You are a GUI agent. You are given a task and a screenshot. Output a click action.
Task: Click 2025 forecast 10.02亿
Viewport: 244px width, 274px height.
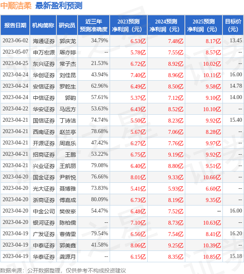coord(212,64)
